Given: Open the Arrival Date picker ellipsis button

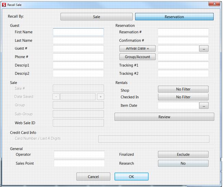Looking at the screenshot, I should pos(204,48).
